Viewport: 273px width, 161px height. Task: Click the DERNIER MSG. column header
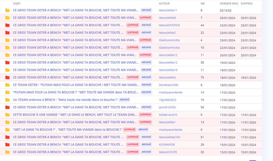[229, 3]
